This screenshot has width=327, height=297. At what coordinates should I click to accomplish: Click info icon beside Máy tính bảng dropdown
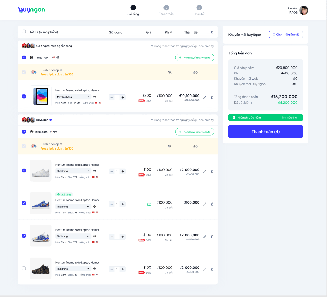(x=95, y=97)
